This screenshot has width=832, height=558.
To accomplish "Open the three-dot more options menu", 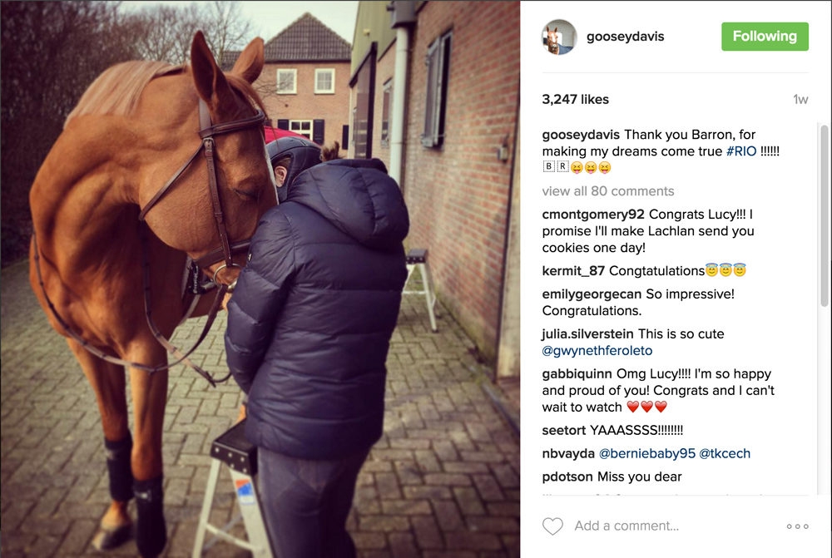I will (x=798, y=526).
